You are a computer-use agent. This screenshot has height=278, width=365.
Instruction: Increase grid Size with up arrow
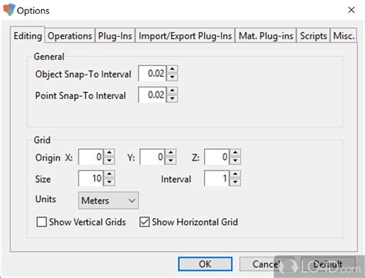tap(109, 174)
